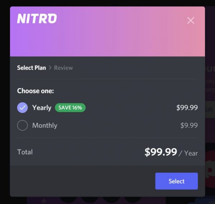
Task: Go to the Review breadcrumb step
Action: pyautogui.click(x=63, y=68)
